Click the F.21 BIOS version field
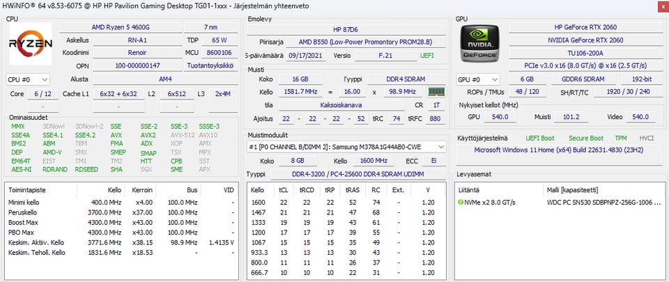 coord(385,56)
